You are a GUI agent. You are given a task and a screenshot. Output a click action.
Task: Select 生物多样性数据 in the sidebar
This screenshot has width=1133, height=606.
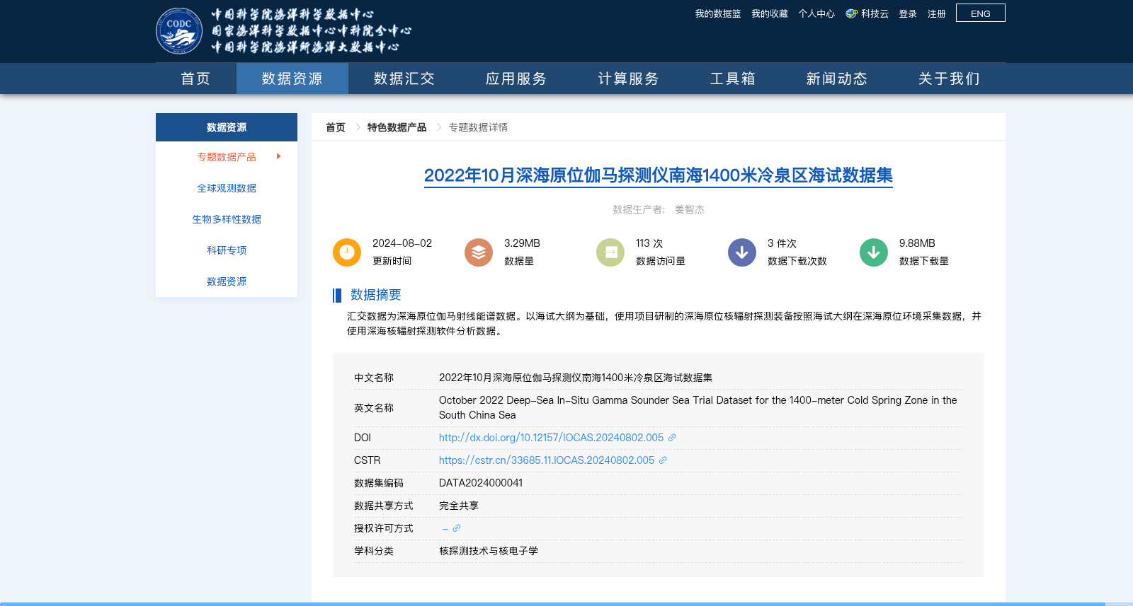tap(227, 219)
